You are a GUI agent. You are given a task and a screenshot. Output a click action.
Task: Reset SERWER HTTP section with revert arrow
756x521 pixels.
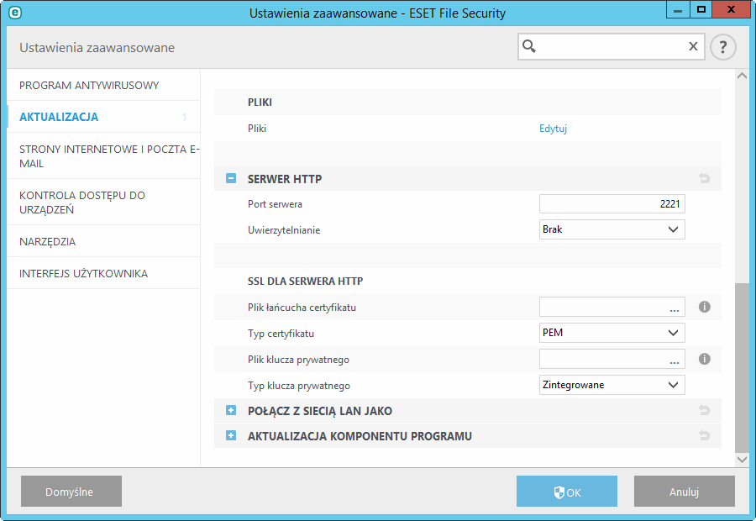(705, 178)
